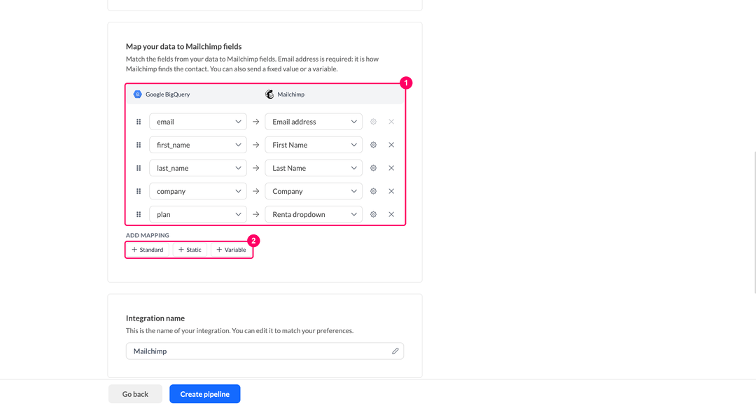Open the first_name source field dropdown
Screen dimensions: 756x408
[x=198, y=145]
